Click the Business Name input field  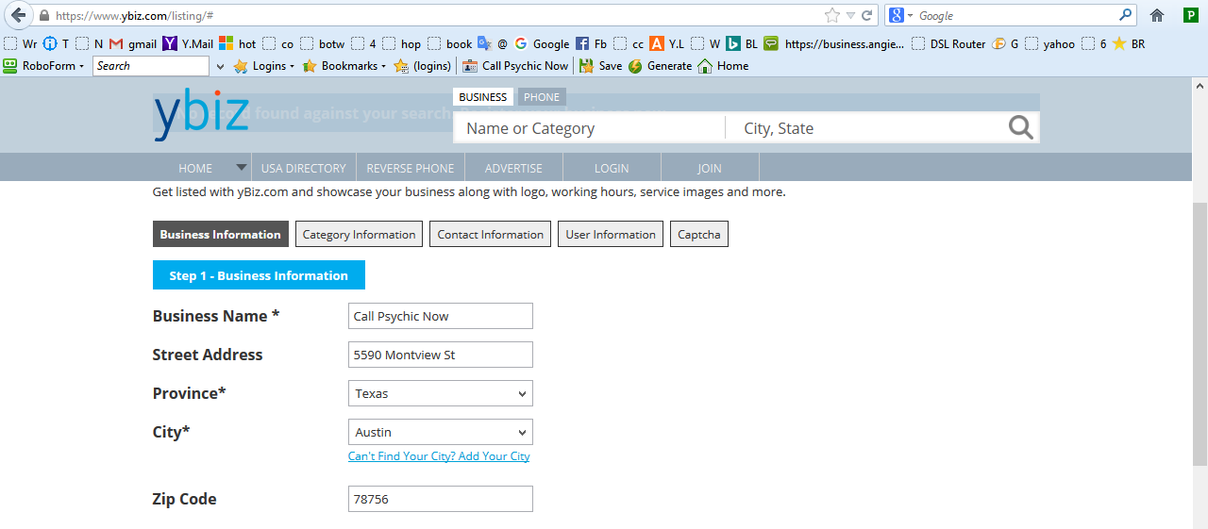point(441,316)
